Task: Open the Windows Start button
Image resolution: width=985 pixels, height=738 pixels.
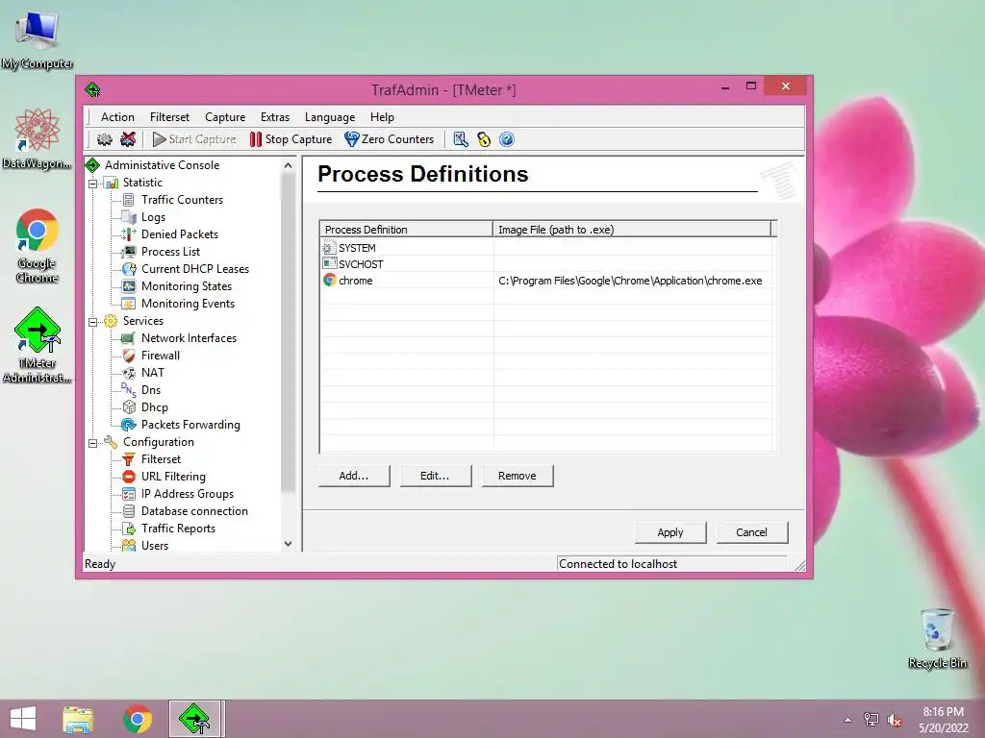Action: pyautogui.click(x=23, y=719)
